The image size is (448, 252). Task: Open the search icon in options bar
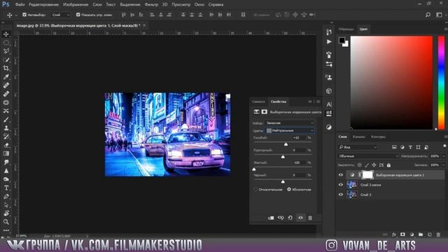tap(428, 15)
